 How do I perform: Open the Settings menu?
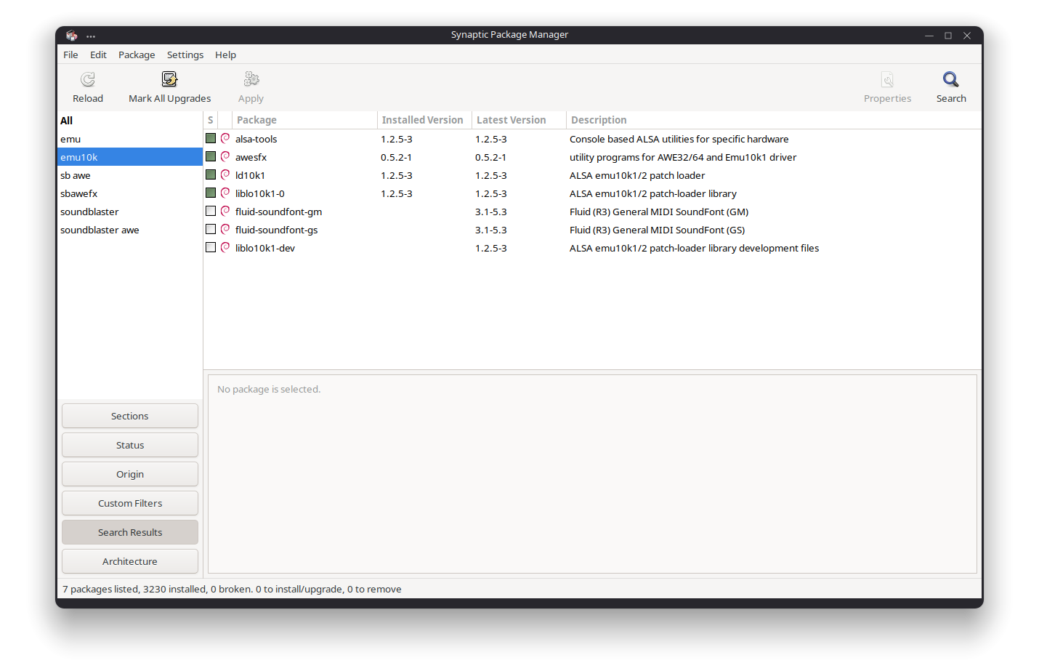click(x=185, y=55)
